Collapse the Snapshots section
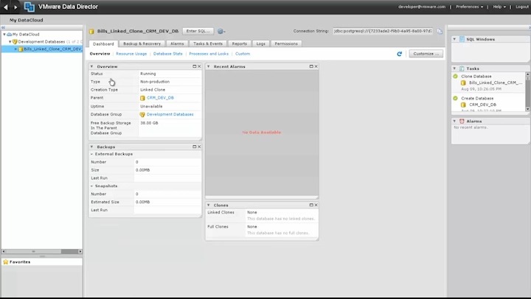Viewport: 531px width, 299px height. (91, 186)
